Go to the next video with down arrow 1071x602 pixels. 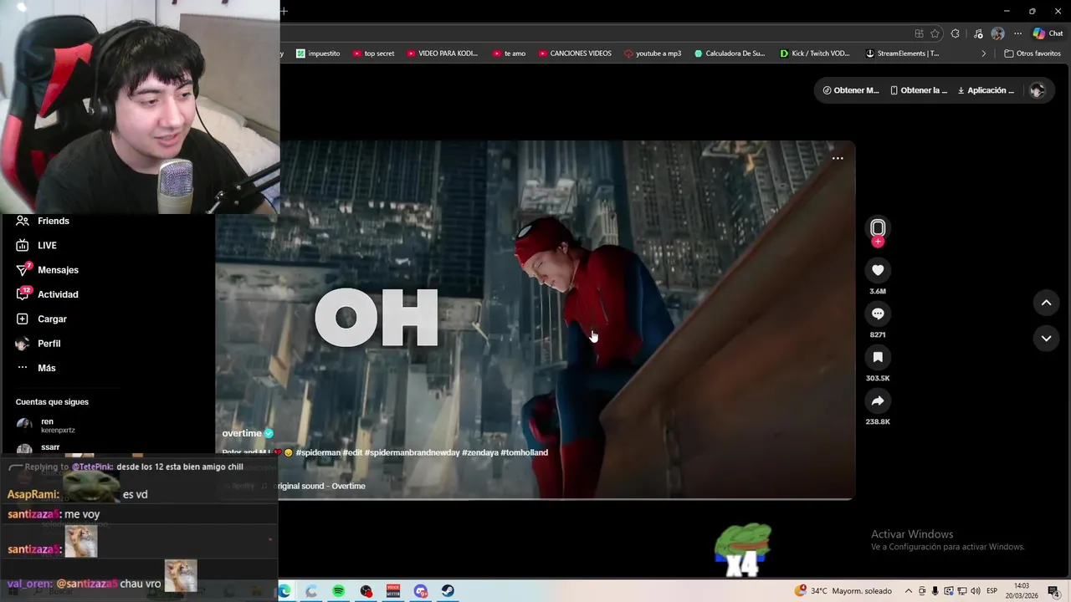[x=1046, y=339]
